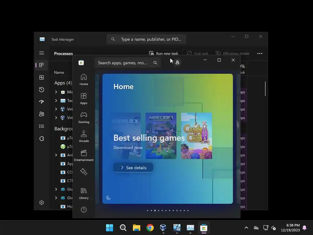Show hidden system tray icons
The height and width of the screenshot is (235, 313).
pyautogui.click(x=246, y=228)
